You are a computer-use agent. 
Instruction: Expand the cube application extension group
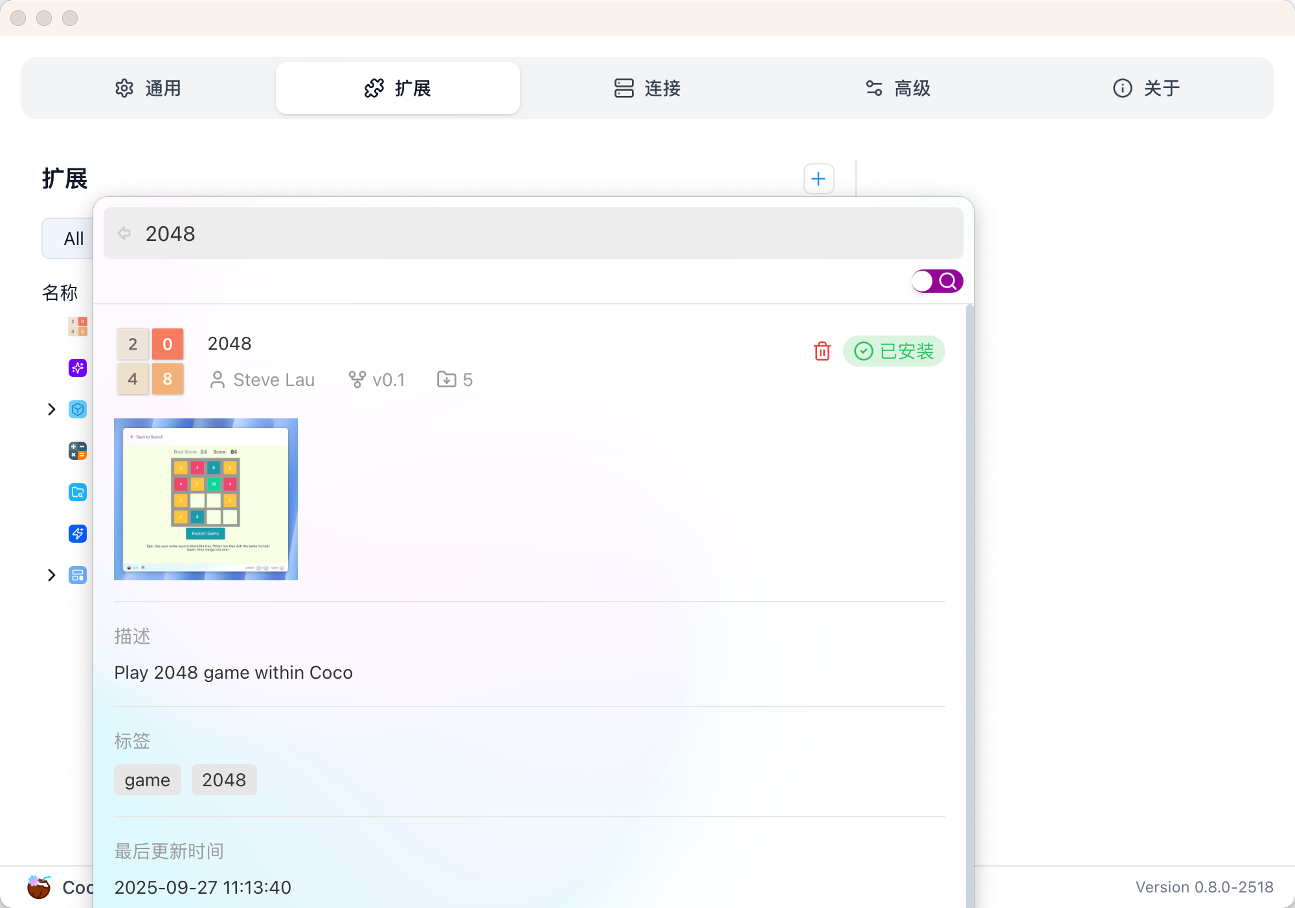[52, 409]
